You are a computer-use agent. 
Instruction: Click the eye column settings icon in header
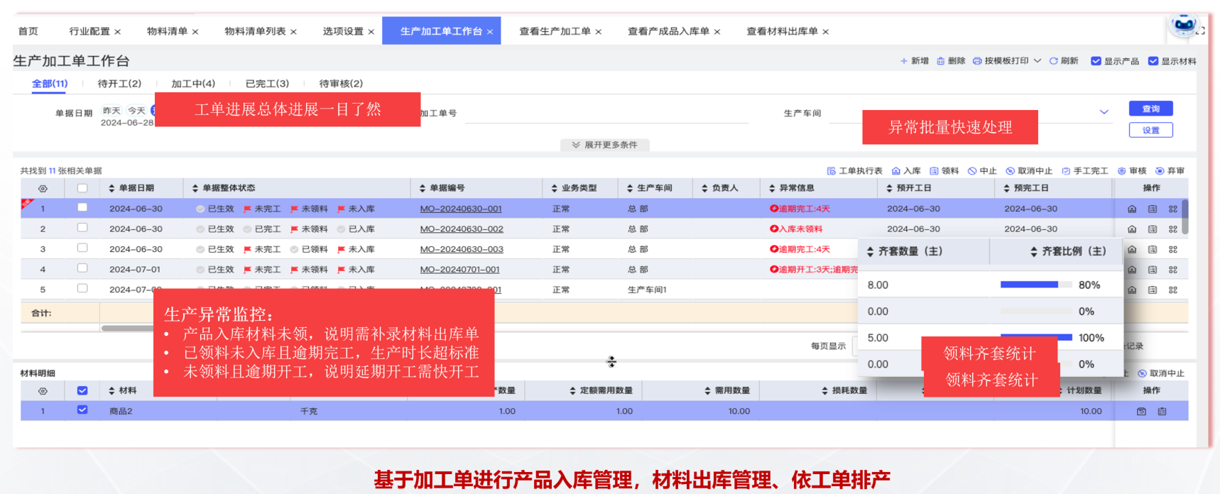[x=43, y=189]
